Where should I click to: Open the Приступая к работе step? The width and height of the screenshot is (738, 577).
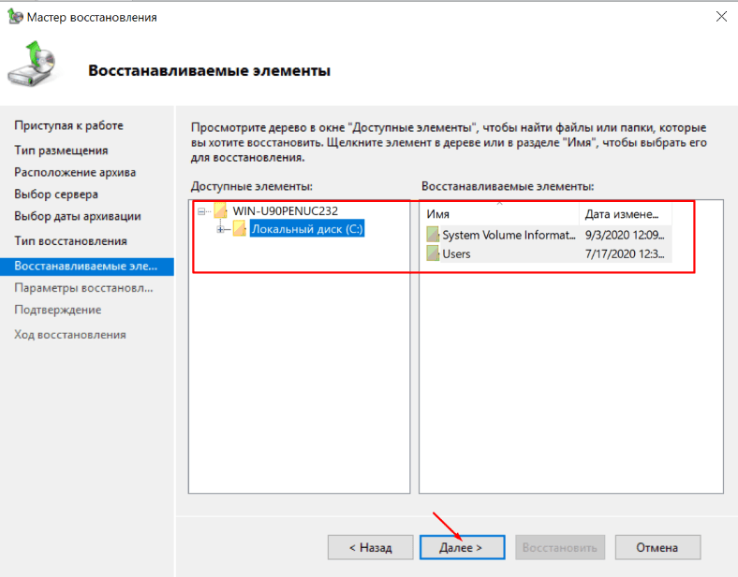click(x=68, y=125)
